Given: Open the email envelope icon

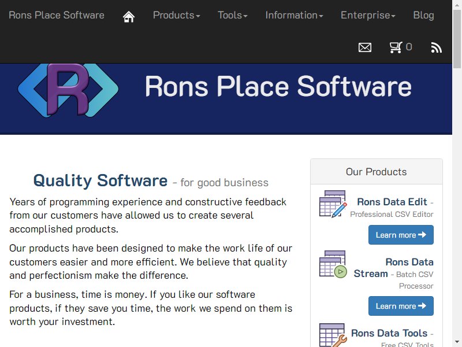Looking at the screenshot, I should click(x=365, y=47).
